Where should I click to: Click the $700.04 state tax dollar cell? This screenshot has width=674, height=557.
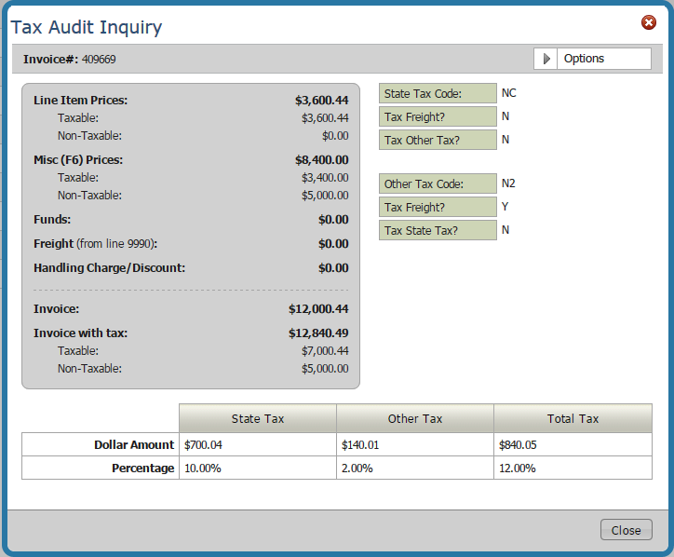[257, 444]
